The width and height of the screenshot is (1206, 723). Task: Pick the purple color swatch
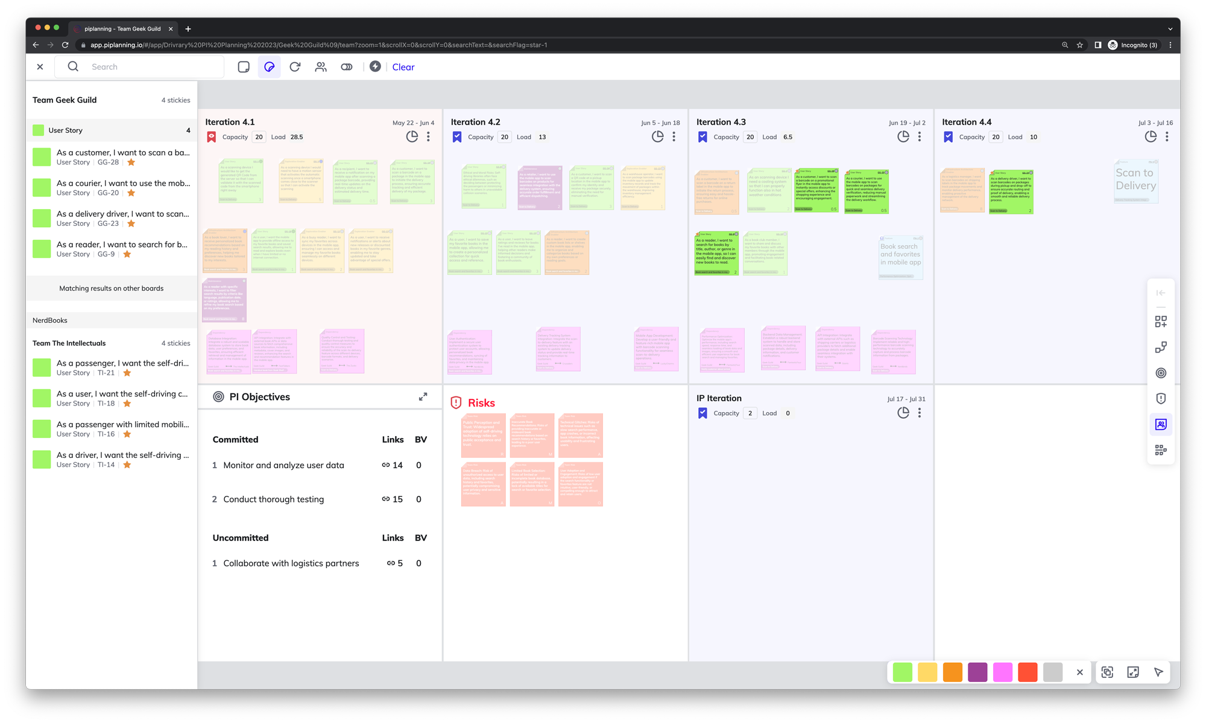[x=977, y=672]
